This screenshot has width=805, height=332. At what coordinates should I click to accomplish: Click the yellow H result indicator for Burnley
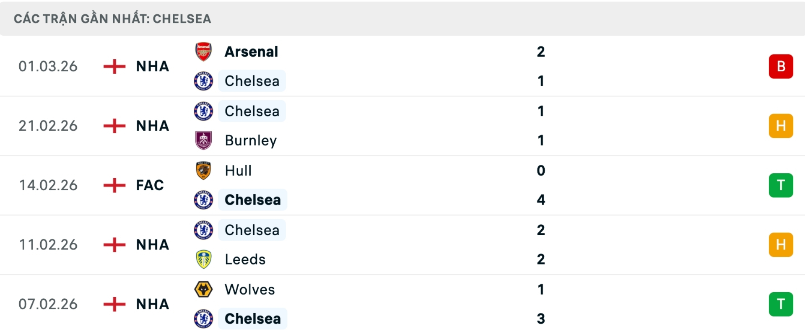(781, 125)
